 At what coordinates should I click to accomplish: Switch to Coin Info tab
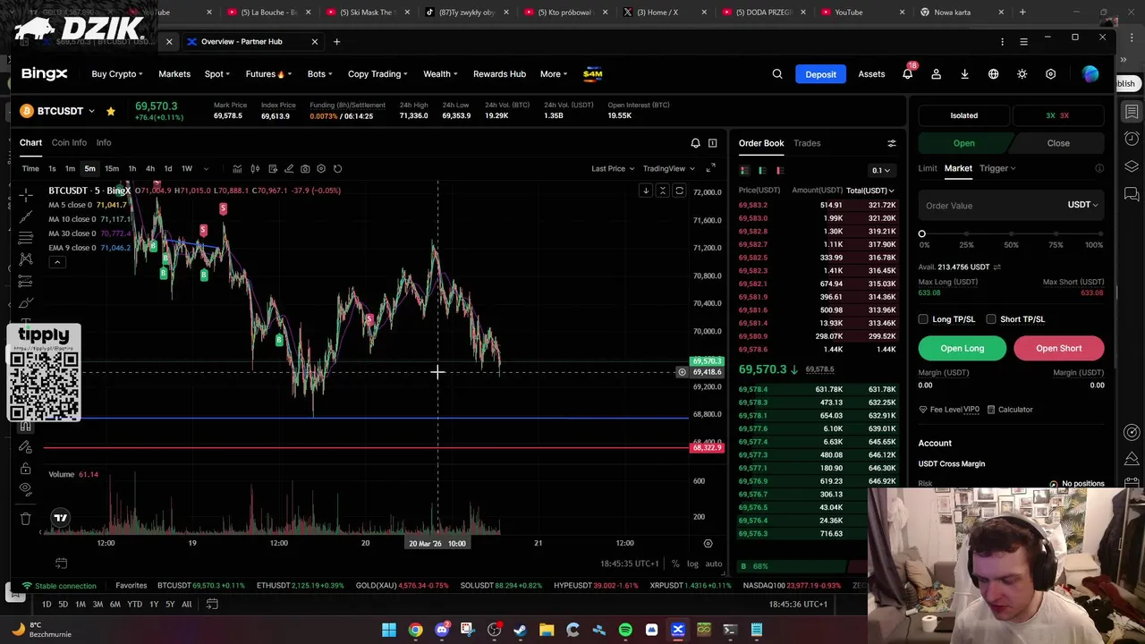pyautogui.click(x=69, y=143)
